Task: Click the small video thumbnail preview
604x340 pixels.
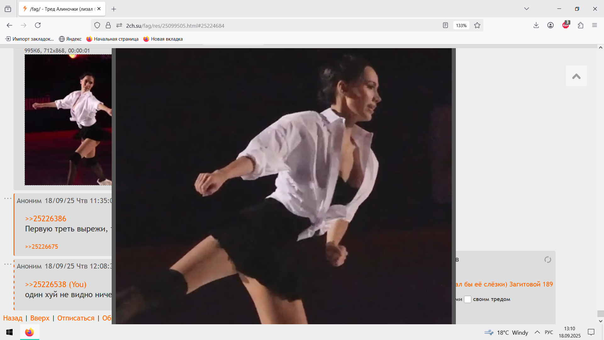Action: coord(68,120)
